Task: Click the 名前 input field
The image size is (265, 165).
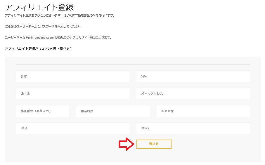Action: pos(72,77)
